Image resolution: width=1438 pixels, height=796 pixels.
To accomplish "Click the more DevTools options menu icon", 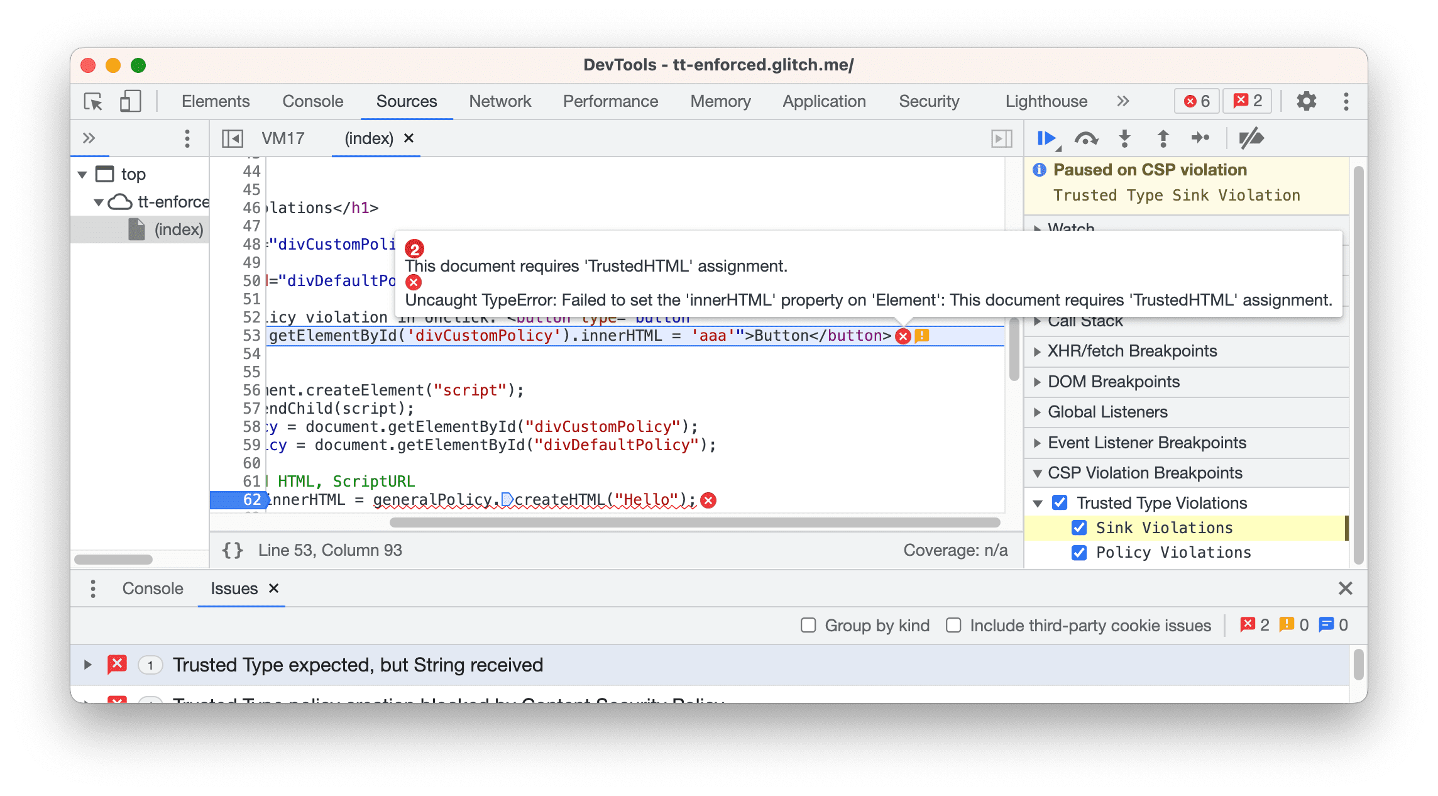I will tap(1347, 101).
